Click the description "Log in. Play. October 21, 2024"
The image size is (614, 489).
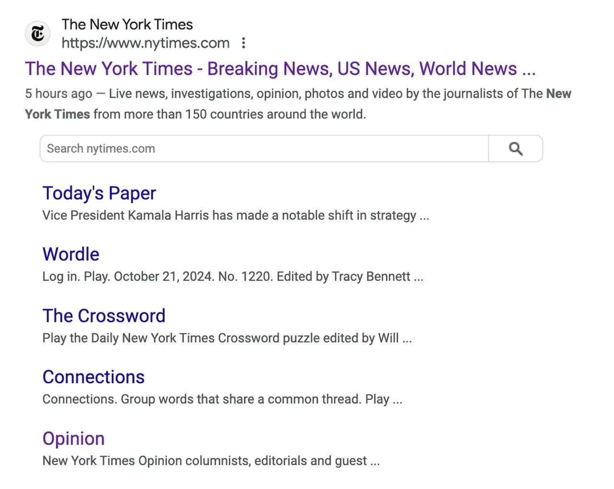pyautogui.click(x=233, y=277)
